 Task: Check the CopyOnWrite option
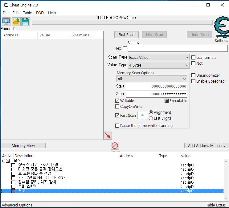[117, 107]
